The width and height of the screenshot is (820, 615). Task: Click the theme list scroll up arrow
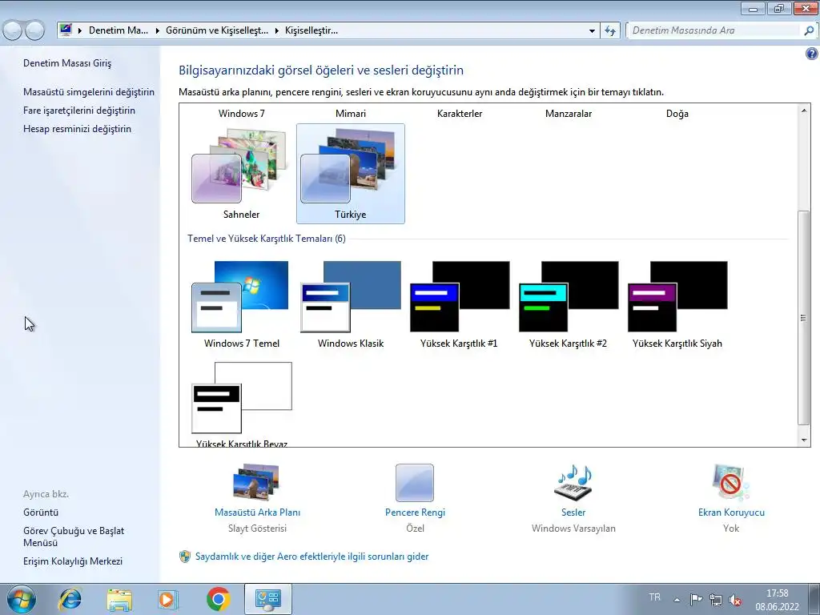[x=804, y=111]
